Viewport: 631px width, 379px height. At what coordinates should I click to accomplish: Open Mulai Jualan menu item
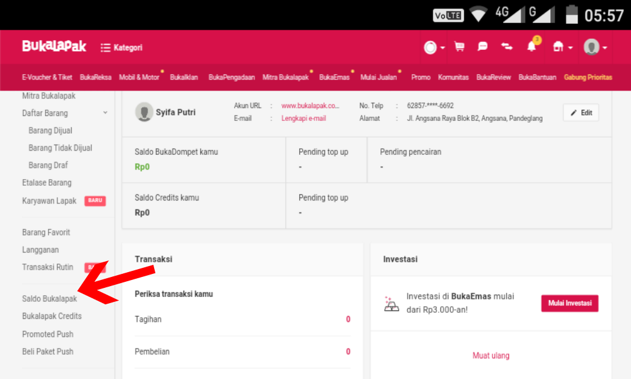pos(379,77)
